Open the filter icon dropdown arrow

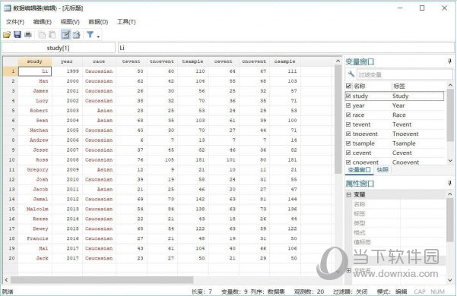pyautogui.click(x=98, y=36)
